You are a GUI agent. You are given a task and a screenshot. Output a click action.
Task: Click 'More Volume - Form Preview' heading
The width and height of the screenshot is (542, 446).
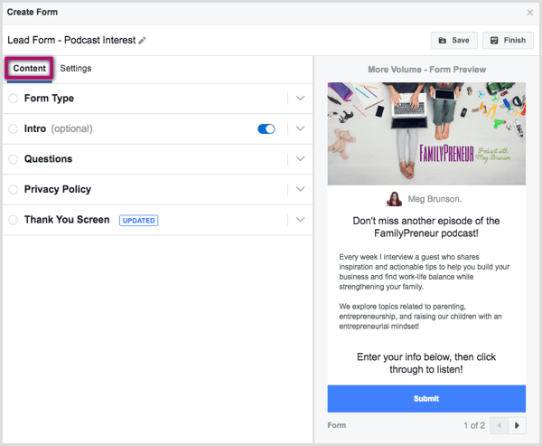coord(427,70)
